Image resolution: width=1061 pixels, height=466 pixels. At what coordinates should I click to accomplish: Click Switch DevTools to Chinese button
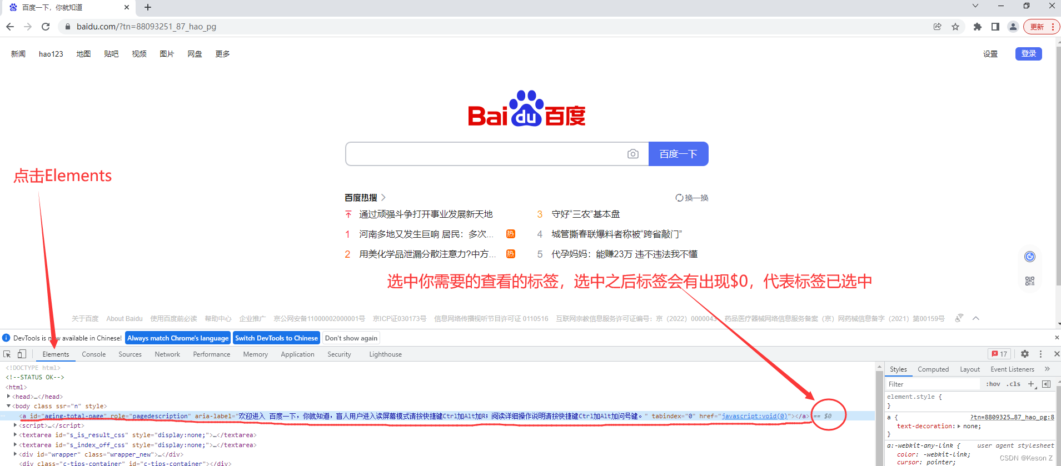click(276, 338)
